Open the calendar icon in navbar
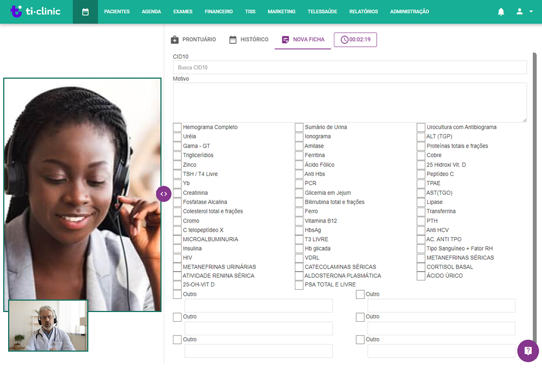Screen dimensions: 542x369 click(86, 12)
